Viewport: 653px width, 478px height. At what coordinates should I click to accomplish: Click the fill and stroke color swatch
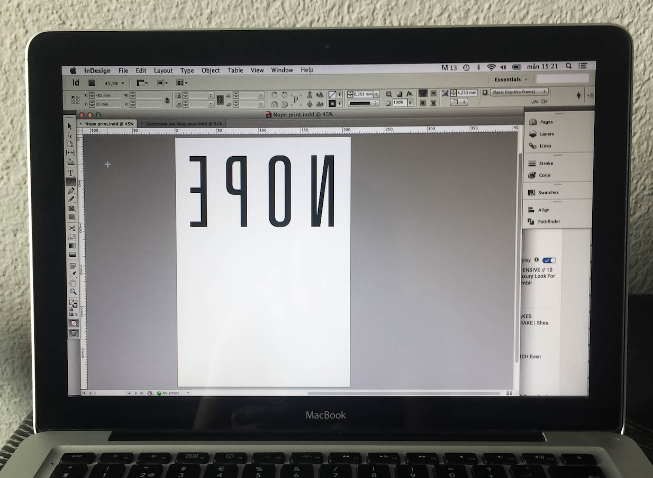[x=72, y=304]
